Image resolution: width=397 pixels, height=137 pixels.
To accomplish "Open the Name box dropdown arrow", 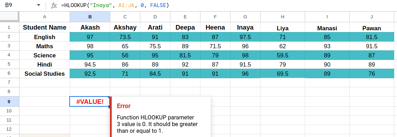I will click(x=39, y=5).
